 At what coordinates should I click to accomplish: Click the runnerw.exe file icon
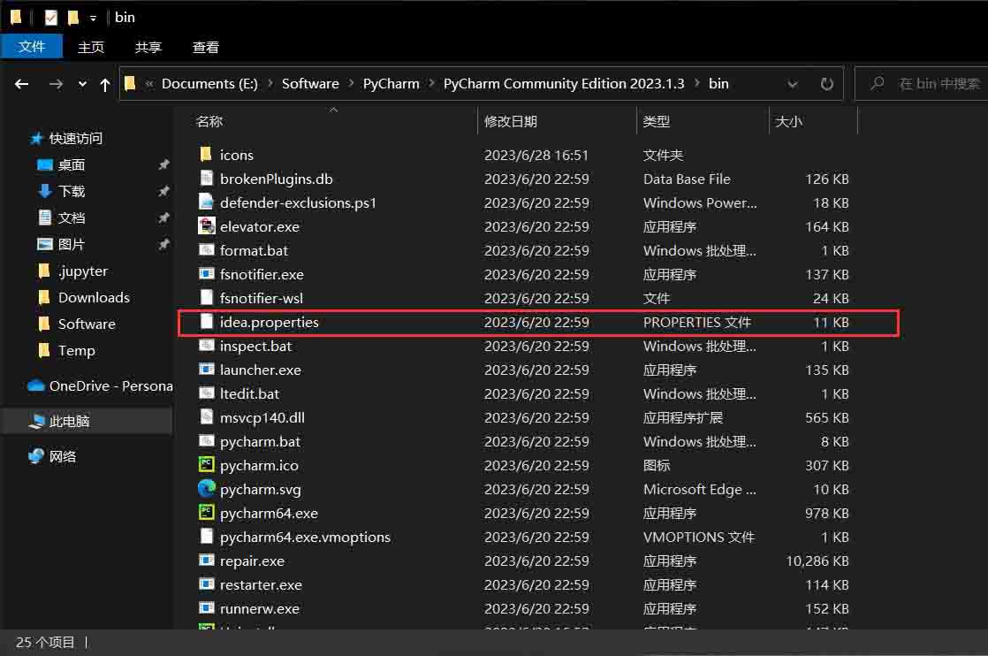[x=206, y=608]
